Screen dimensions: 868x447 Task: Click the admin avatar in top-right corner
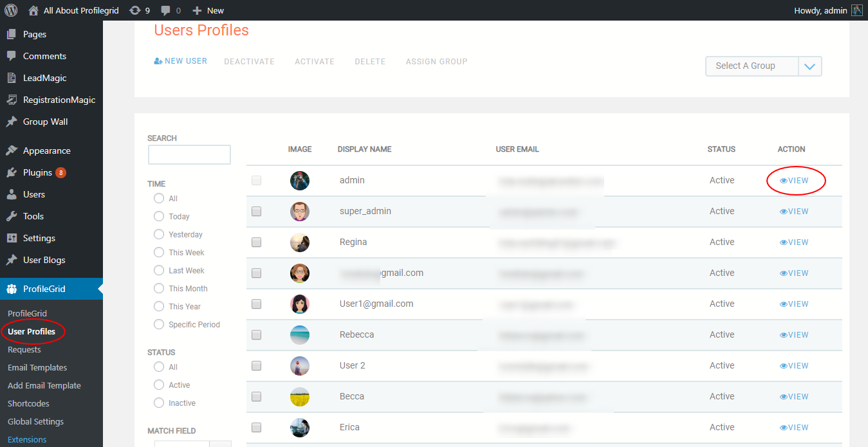click(856, 10)
